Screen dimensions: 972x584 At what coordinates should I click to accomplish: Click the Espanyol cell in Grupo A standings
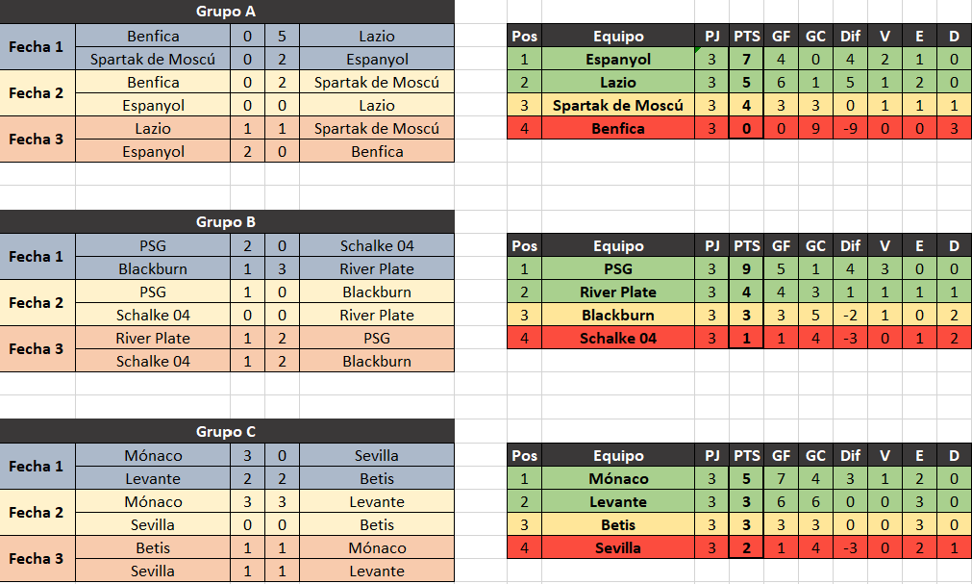(618, 60)
